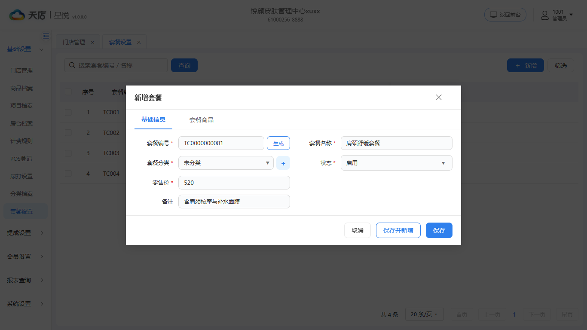Click the search magnifier icon
This screenshot has width=587, height=330.
click(72, 65)
